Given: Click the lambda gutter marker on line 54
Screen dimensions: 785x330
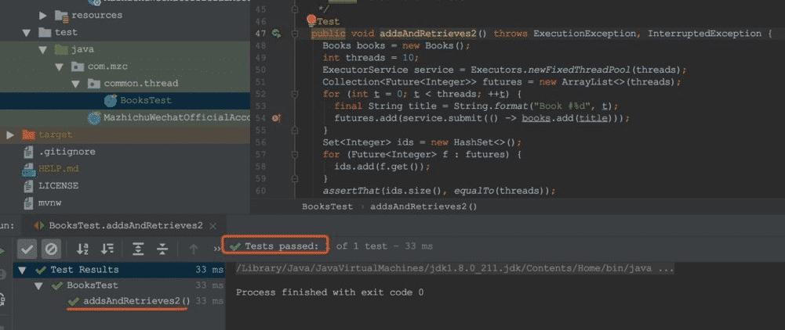Looking at the screenshot, I should click(x=276, y=118).
